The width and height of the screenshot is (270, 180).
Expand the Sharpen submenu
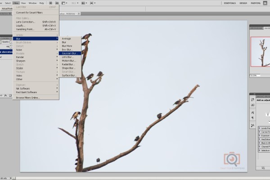[x=21, y=61]
